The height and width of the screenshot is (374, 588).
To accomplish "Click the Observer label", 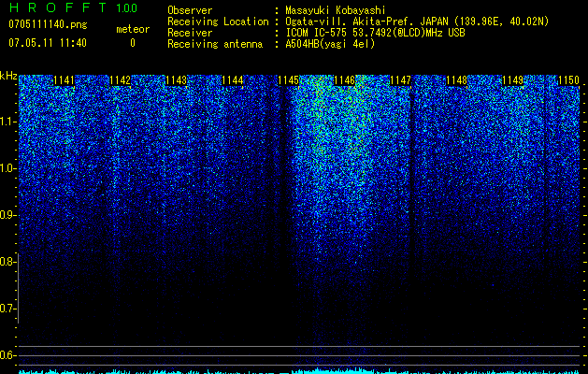I will coord(190,10).
